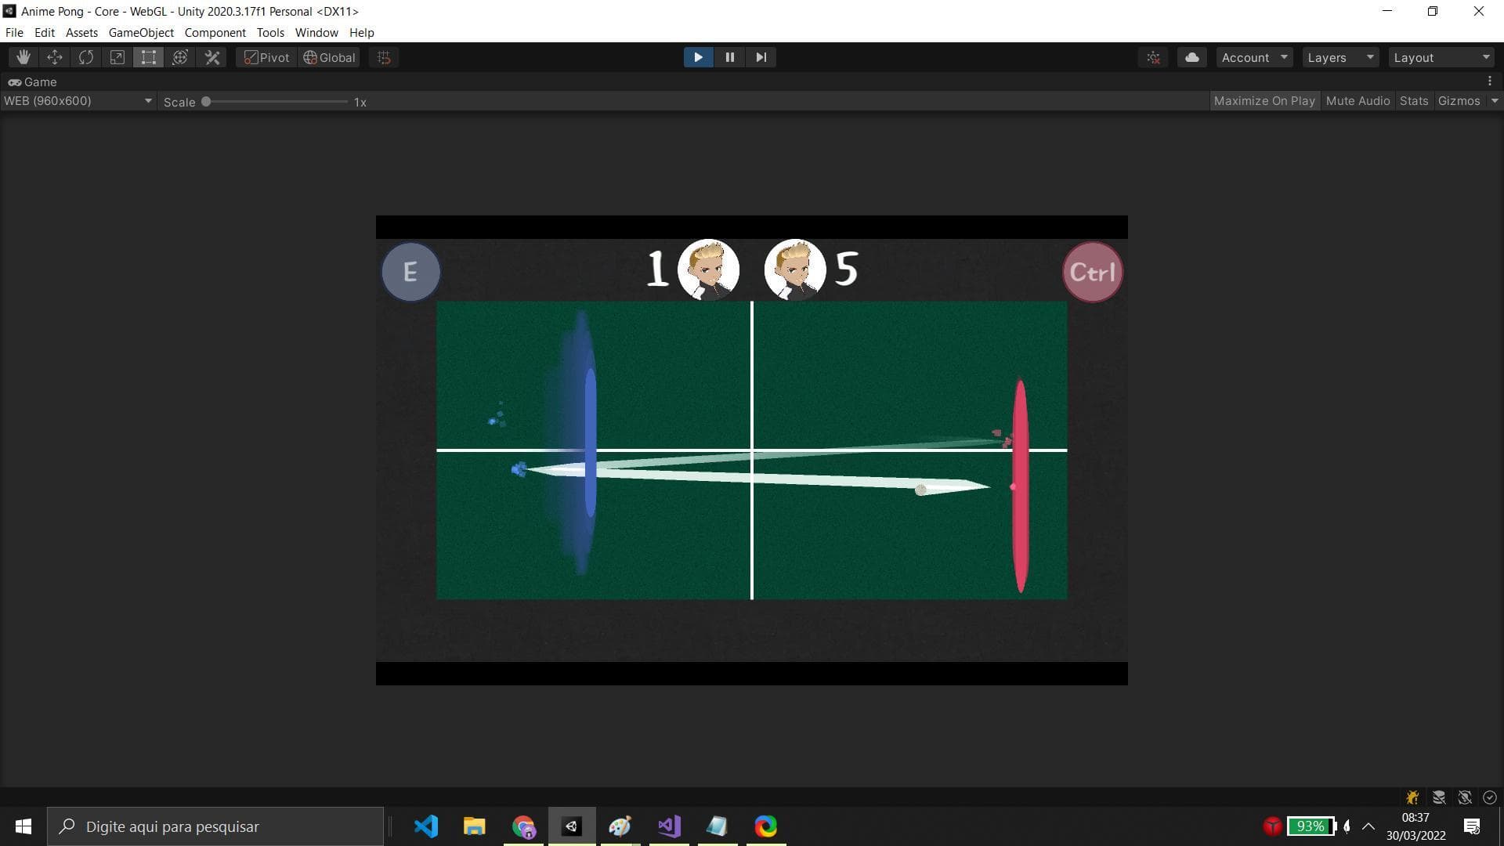Open the GameObject menu
Viewport: 1504px width, 846px height.
click(x=141, y=33)
